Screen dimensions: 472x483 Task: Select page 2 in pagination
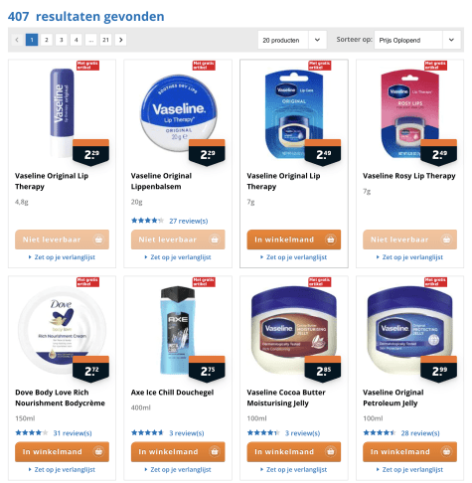click(47, 40)
